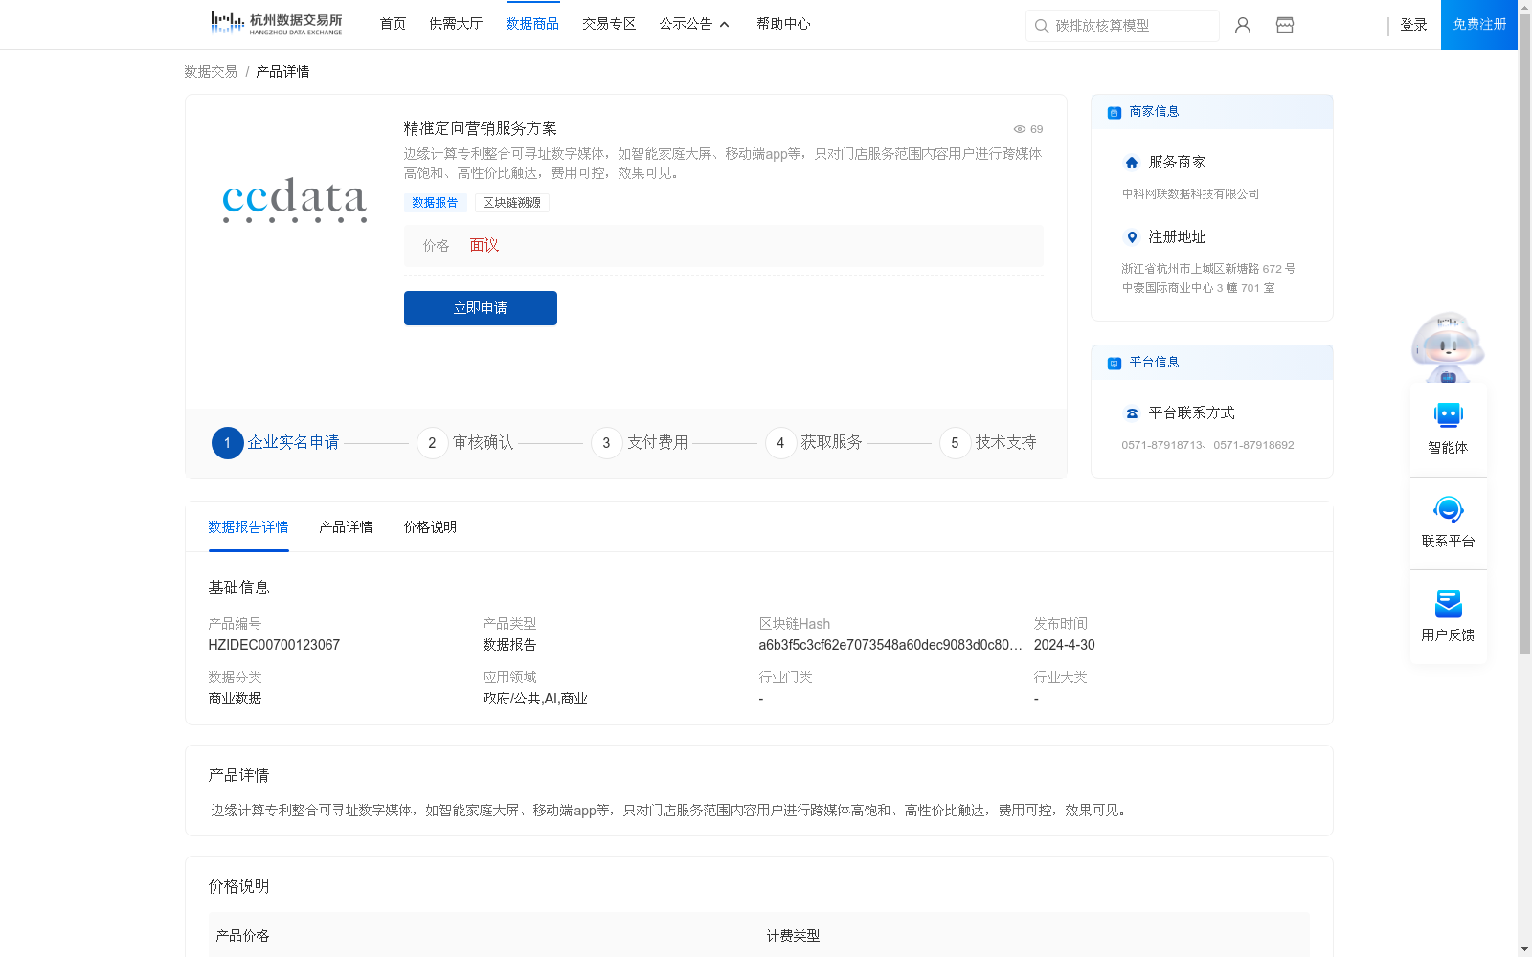Click step 2 circle 审核确认
Viewport: 1532px width, 957px height.
pos(432,443)
